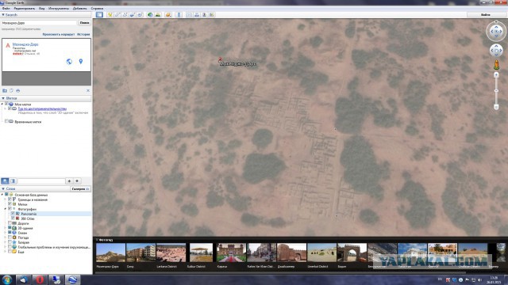Image resolution: width=508 pixels, height=285 pixels.
Task: Select the Ruler tool icon
Action: (179, 15)
